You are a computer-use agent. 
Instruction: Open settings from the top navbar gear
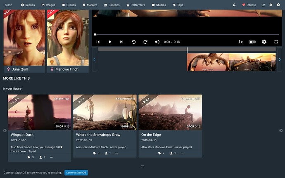(271, 5)
